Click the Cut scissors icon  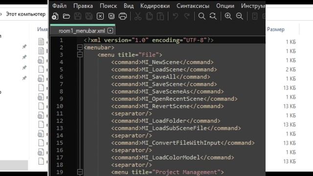point(138,16)
